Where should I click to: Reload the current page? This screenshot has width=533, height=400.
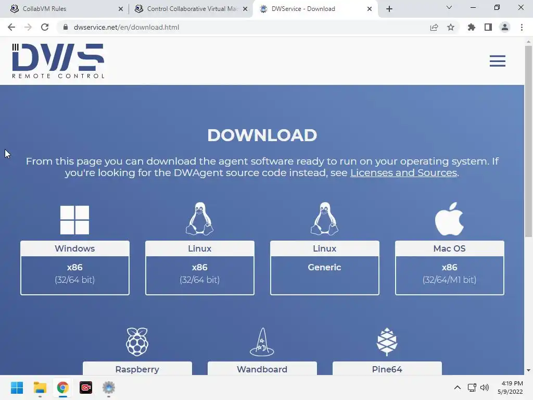point(45,27)
